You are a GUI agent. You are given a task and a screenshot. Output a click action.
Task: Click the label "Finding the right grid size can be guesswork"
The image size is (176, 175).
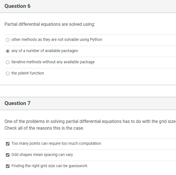[49, 166]
